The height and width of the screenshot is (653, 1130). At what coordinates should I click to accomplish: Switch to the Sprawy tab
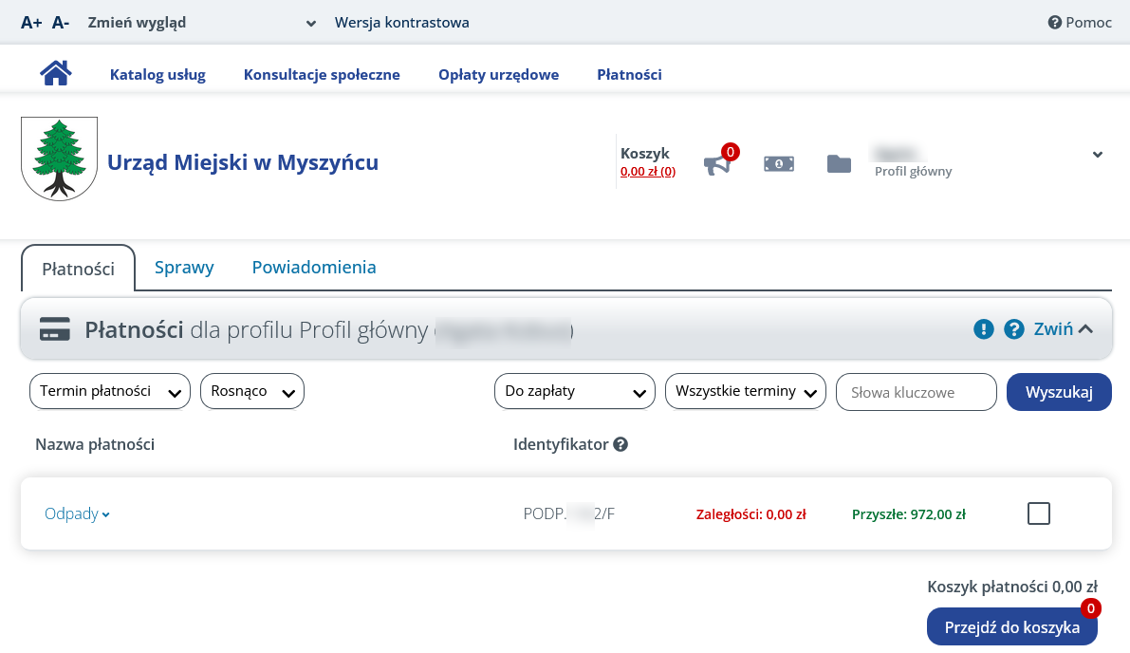(184, 268)
